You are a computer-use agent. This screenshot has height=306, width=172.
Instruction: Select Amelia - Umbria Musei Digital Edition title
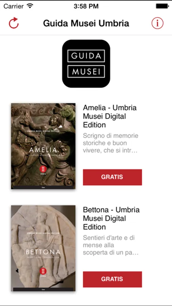pyautogui.click(x=110, y=116)
